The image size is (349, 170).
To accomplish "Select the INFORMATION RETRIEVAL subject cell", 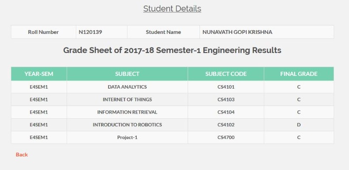I will 127,112.
